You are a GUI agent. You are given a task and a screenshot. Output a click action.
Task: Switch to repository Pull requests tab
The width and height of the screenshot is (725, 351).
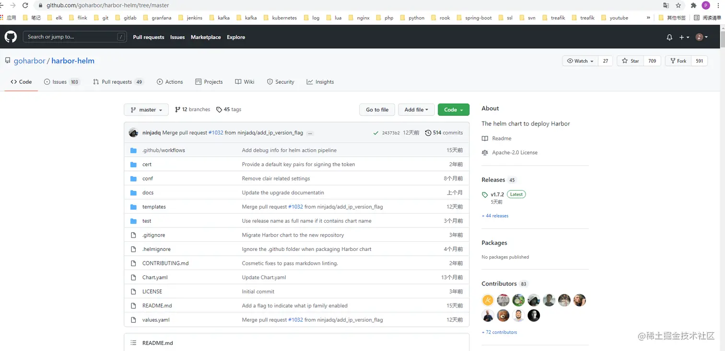pos(118,82)
